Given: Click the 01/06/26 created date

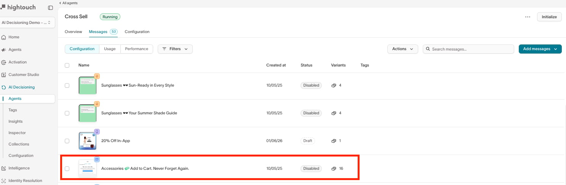Looking at the screenshot, I should pos(274,141).
